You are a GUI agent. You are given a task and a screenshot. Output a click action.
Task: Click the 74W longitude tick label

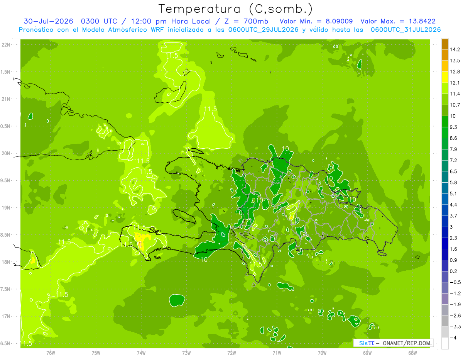click(x=141, y=353)
